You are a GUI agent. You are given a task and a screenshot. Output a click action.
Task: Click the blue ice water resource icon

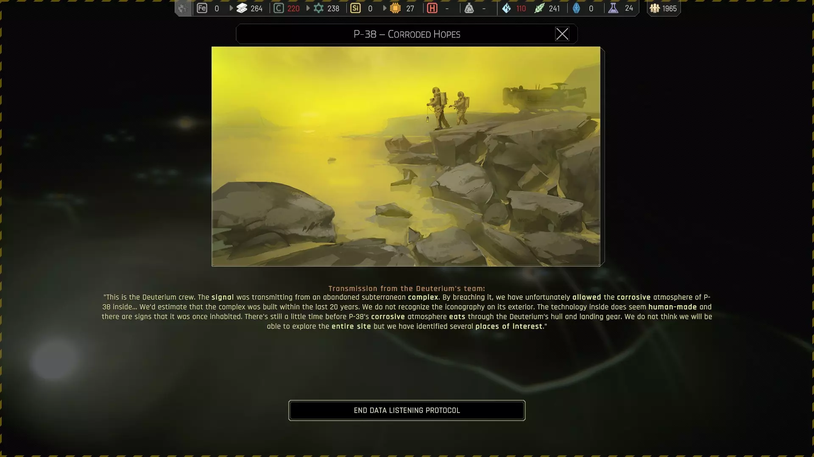pos(507,8)
